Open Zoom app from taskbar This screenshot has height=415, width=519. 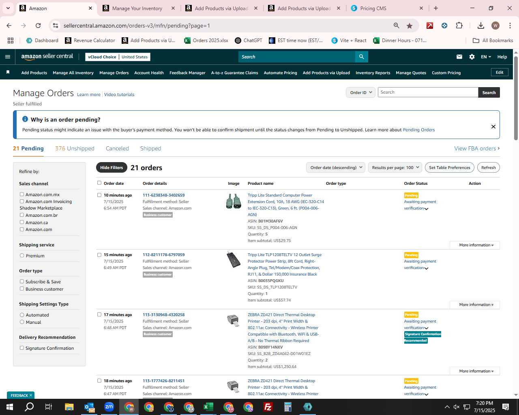pyautogui.click(x=109, y=407)
